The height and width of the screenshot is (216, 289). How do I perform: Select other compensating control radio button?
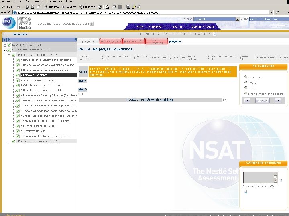(246, 93)
